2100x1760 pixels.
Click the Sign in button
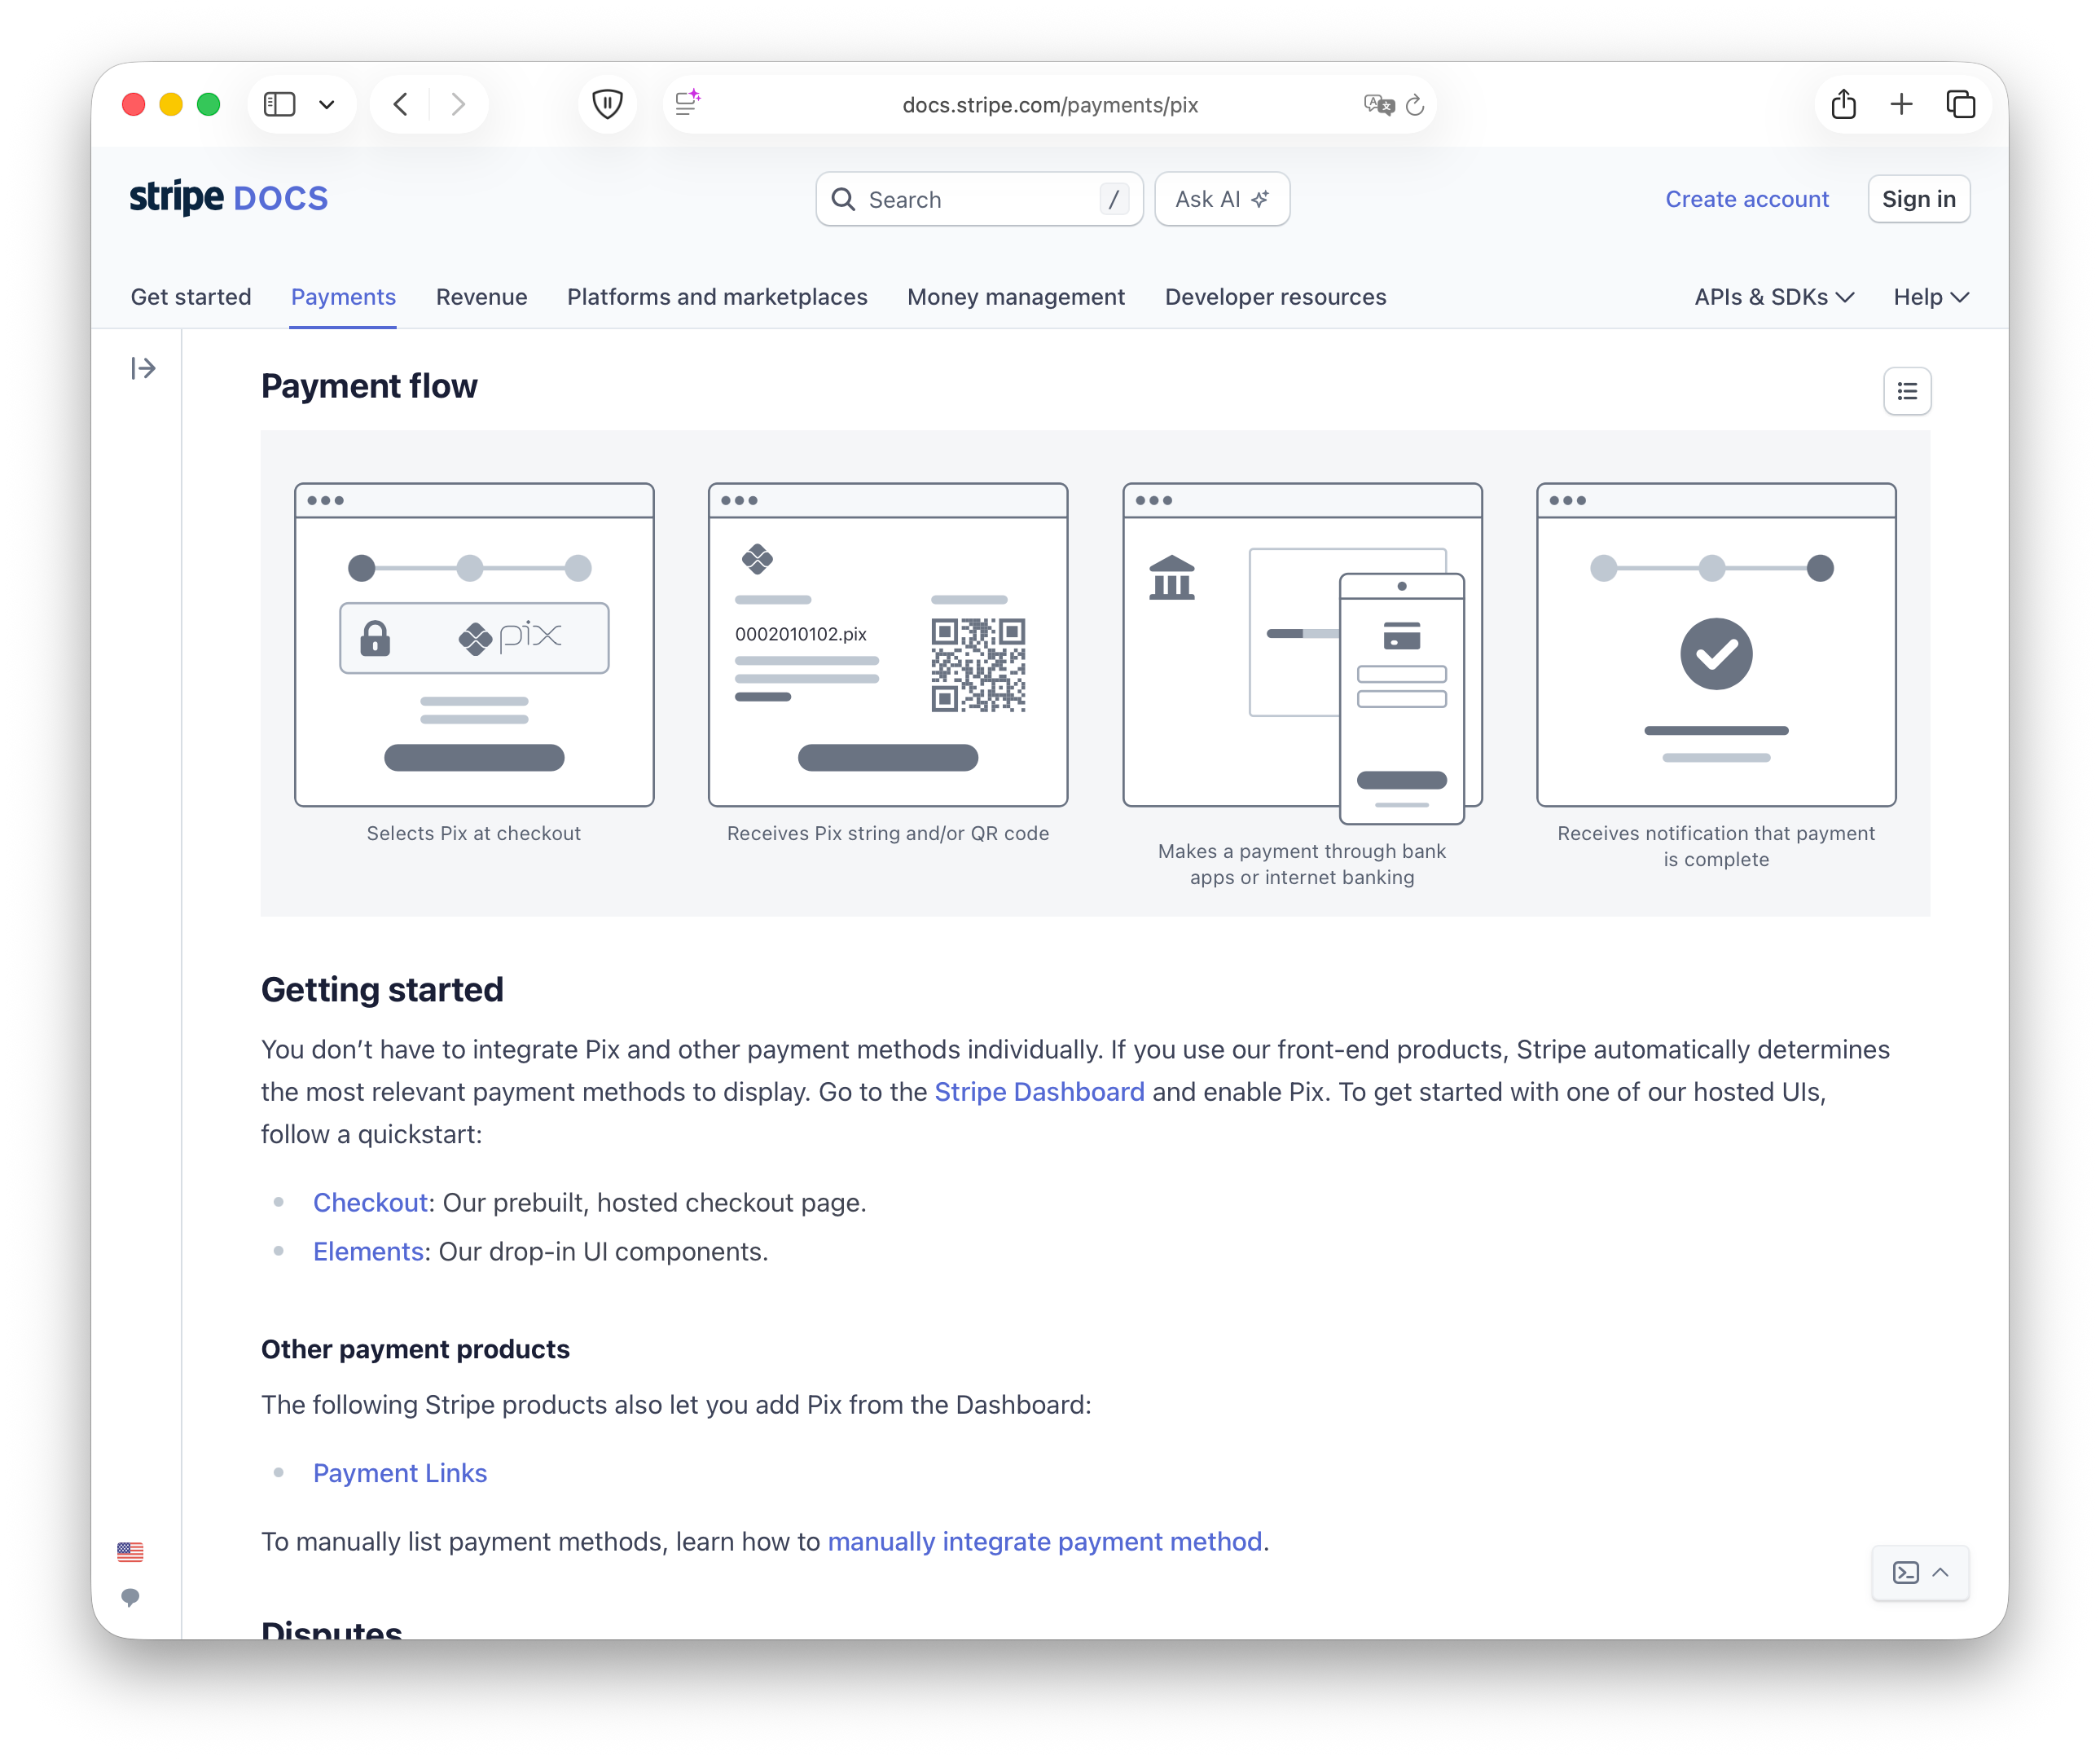[x=1918, y=199]
